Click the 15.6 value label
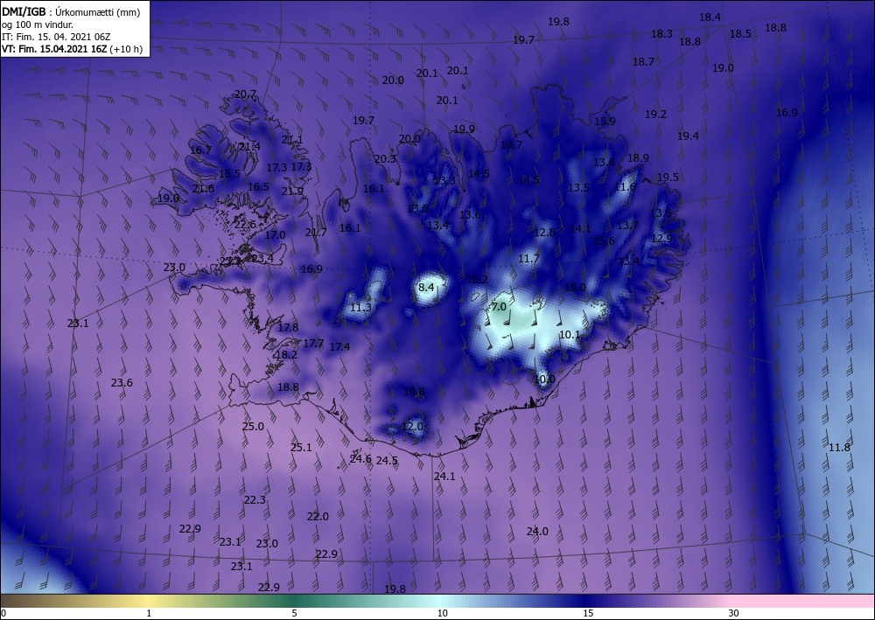Viewport: 875px width, 620px height. coord(604,240)
